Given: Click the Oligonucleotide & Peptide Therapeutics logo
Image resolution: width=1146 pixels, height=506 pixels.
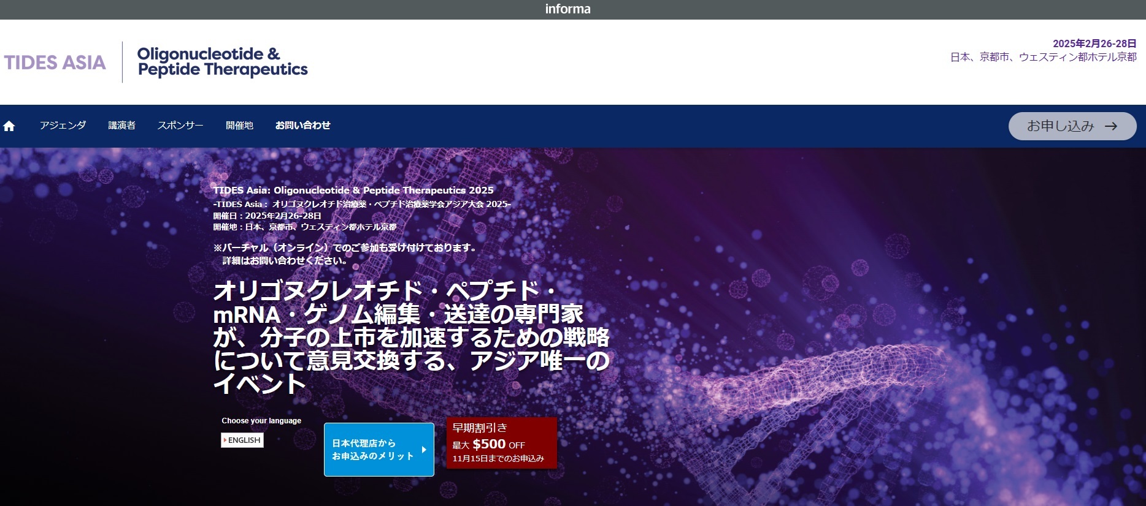Looking at the screenshot, I should point(223,62).
